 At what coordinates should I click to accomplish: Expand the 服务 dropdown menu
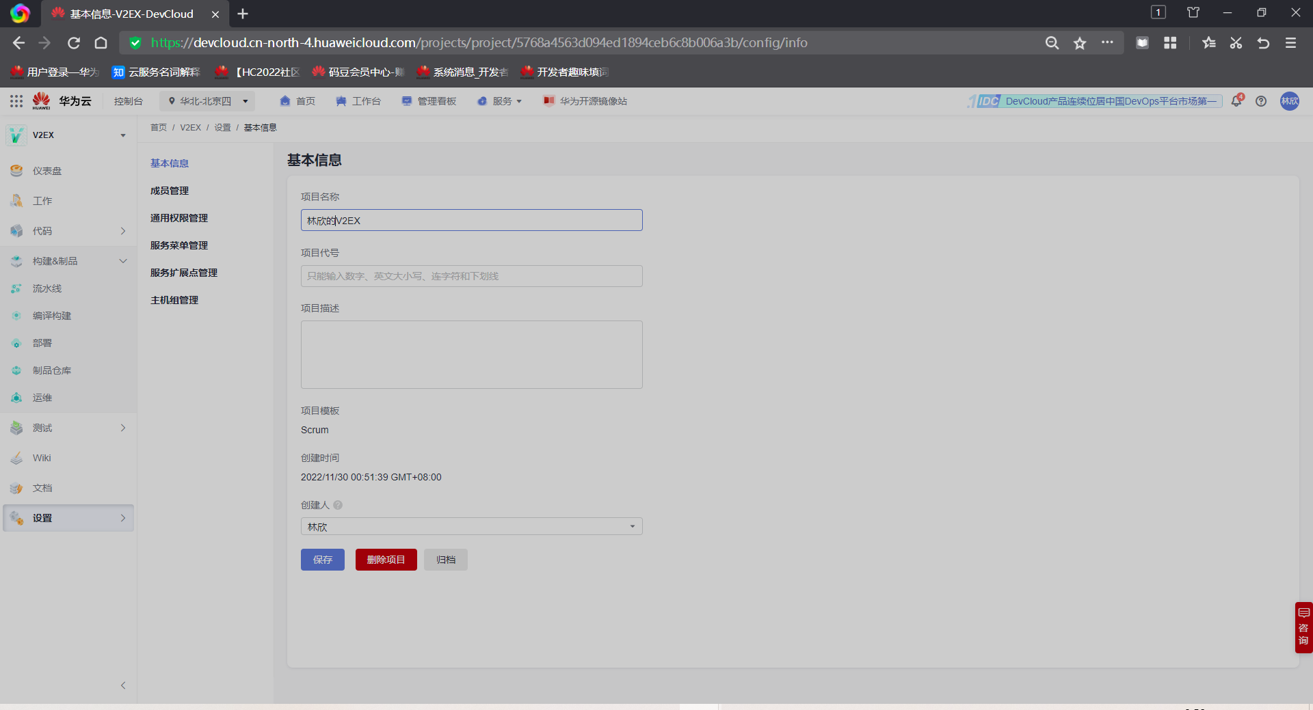500,101
